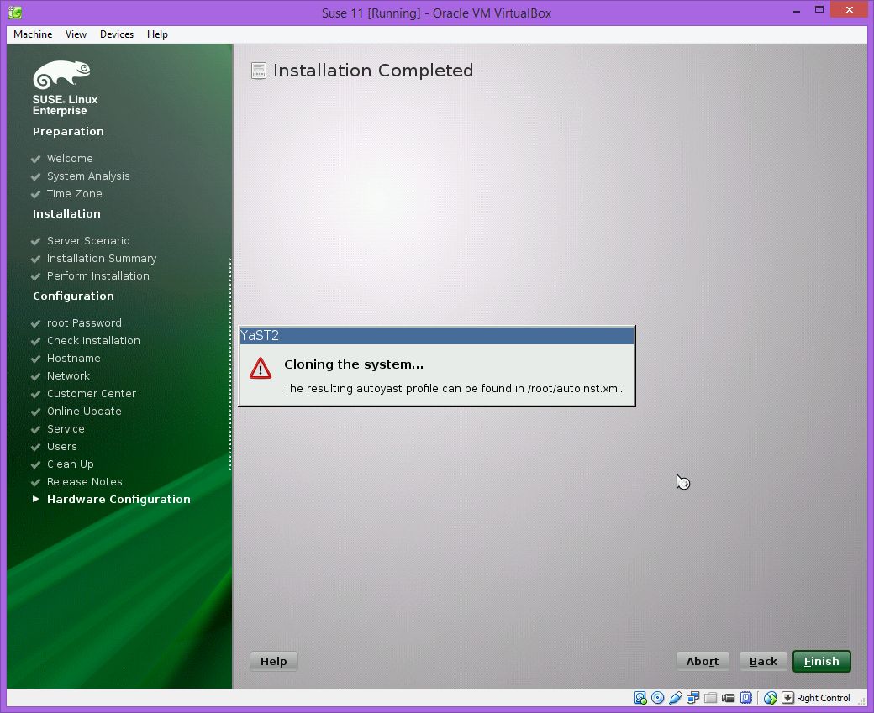Screen dimensions: 874x713
Task: Select the Check Installation step
Action: click(93, 340)
